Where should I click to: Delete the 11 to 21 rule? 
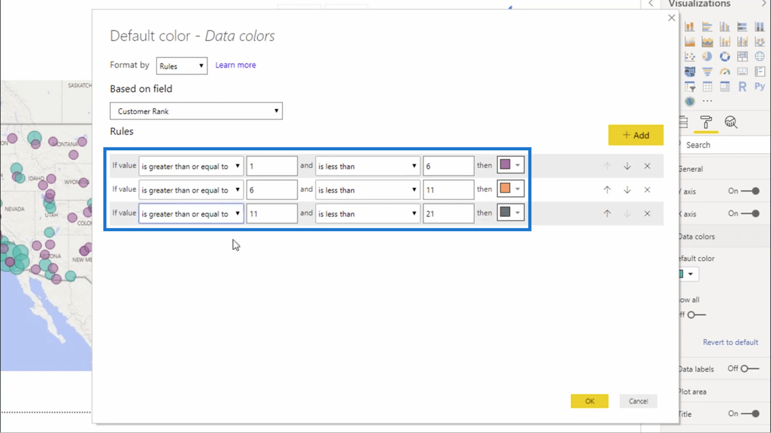[x=647, y=213]
